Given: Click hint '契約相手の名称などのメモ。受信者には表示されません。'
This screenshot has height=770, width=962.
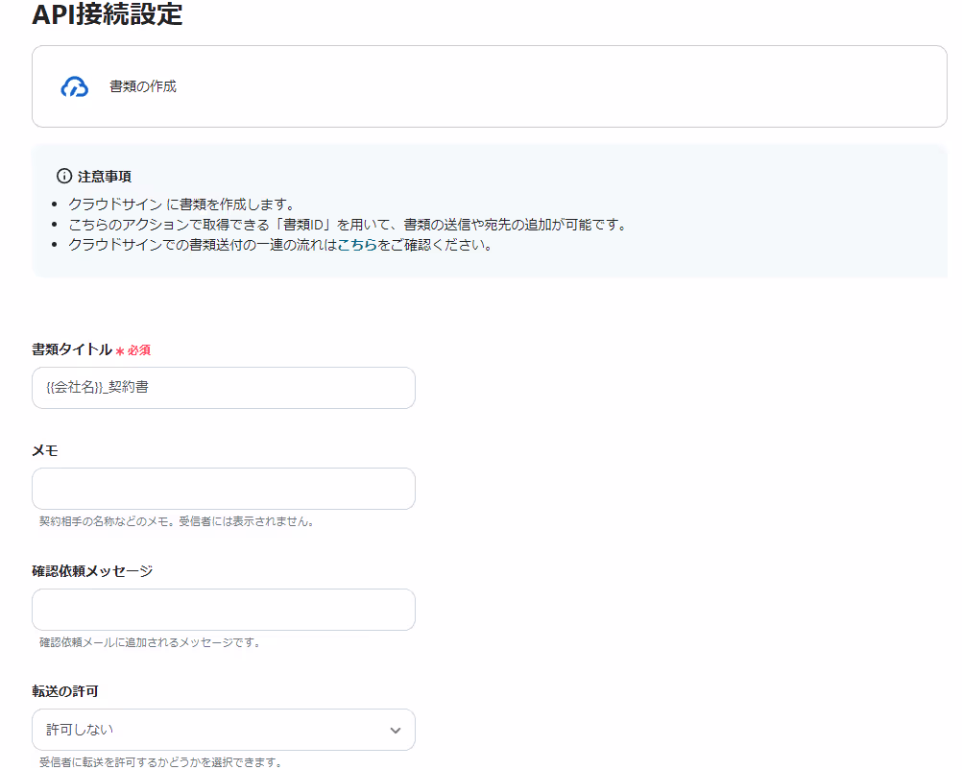Looking at the screenshot, I should 177,521.
